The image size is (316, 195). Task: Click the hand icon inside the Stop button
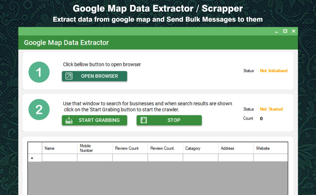[144, 120]
